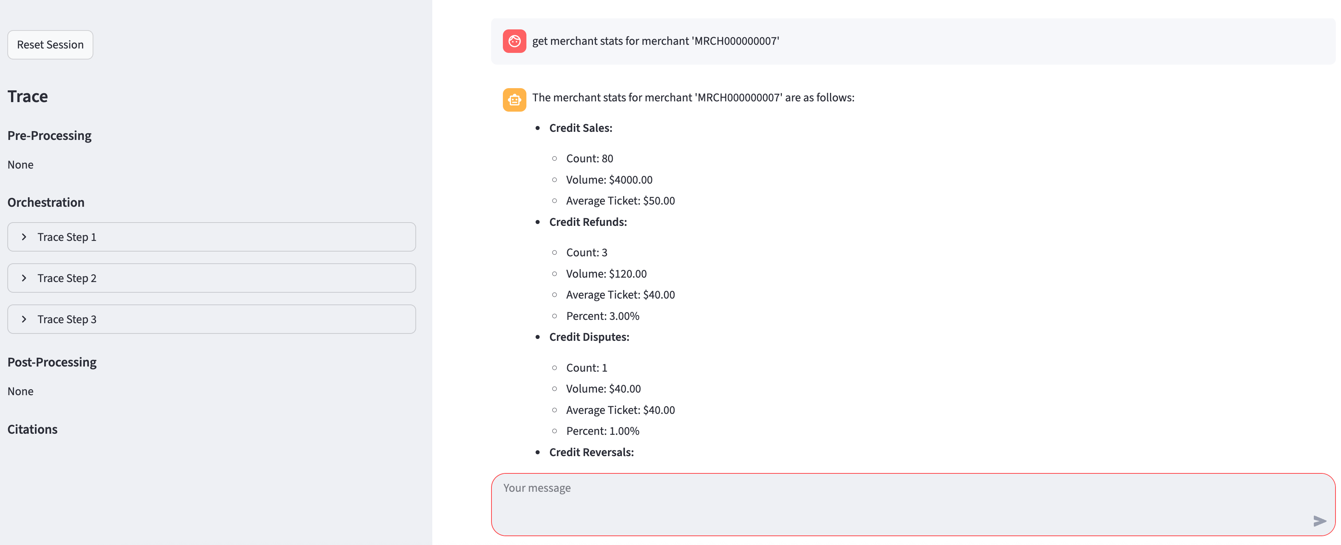Click the Credit Refunds label
Image resolution: width=1341 pixels, height=545 pixels.
(588, 222)
